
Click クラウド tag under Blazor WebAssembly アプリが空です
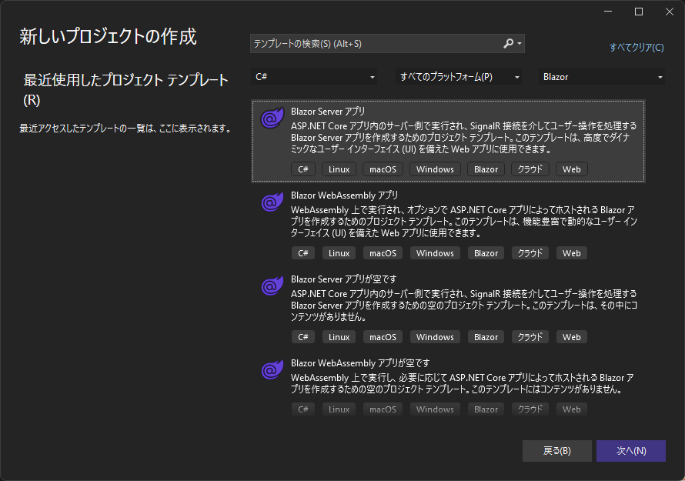530,409
